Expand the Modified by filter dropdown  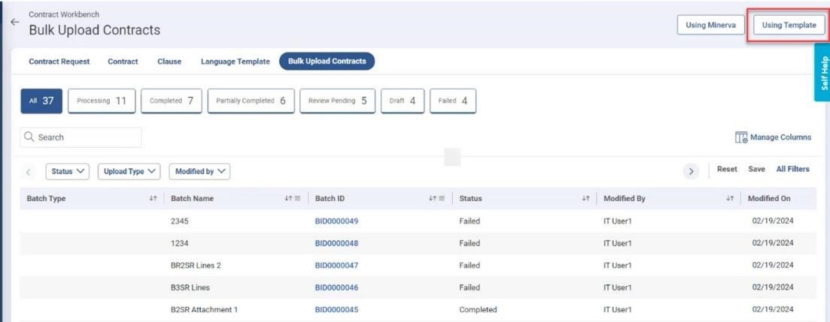point(199,171)
